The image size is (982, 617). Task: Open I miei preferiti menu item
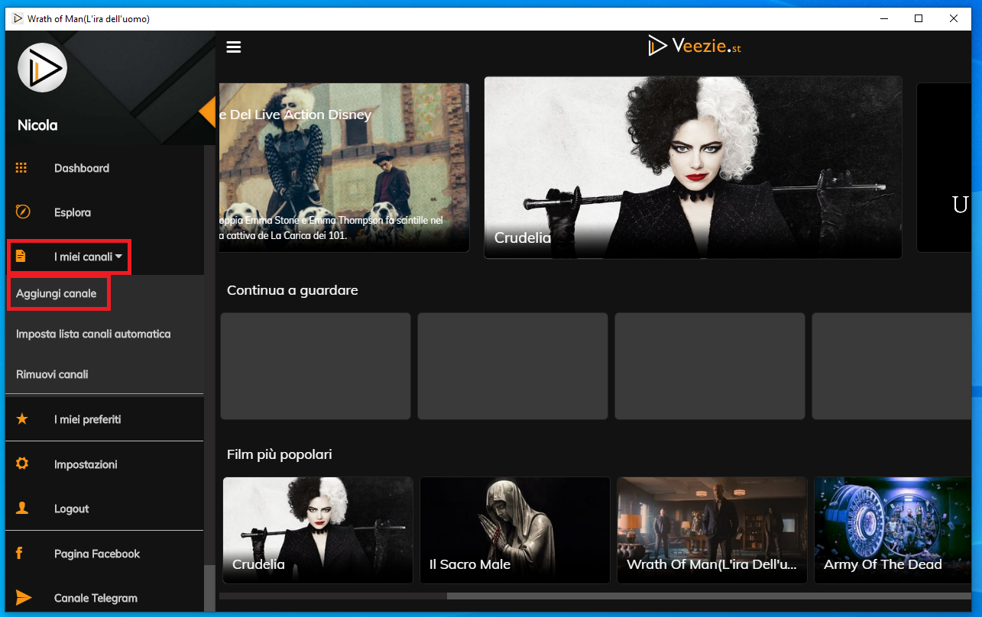tap(88, 419)
